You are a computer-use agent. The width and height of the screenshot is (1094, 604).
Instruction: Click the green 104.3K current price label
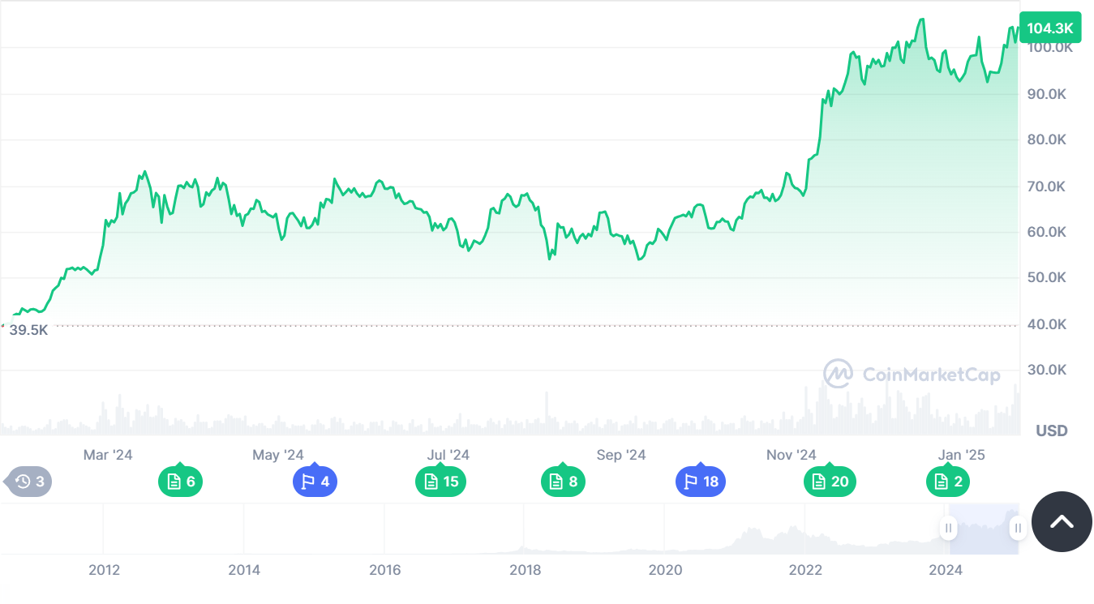coord(1049,28)
